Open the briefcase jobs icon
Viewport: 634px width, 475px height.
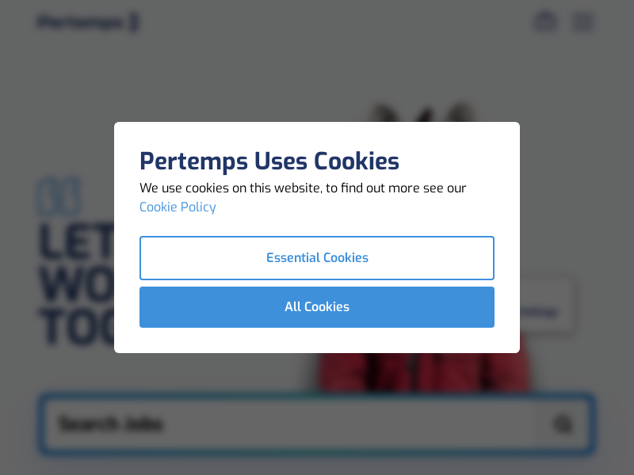(545, 21)
